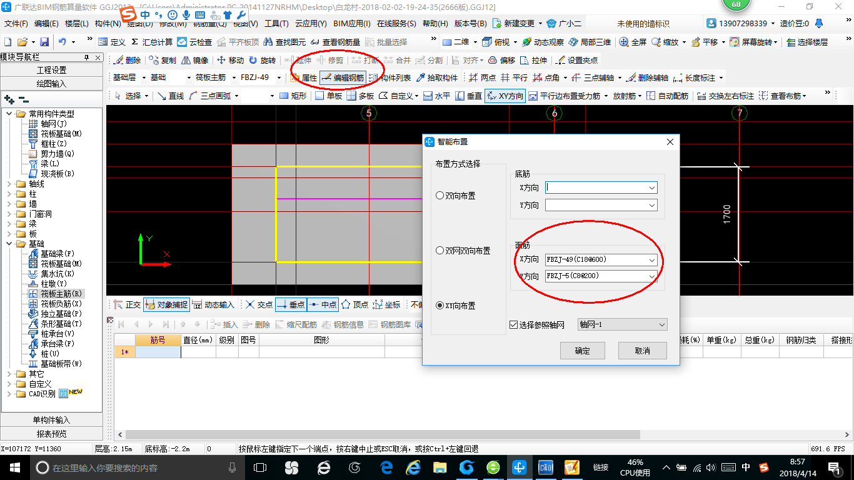This screenshot has width=854, height=480.
Task: Select 水平 horizontal layout
Action: pos(436,96)
